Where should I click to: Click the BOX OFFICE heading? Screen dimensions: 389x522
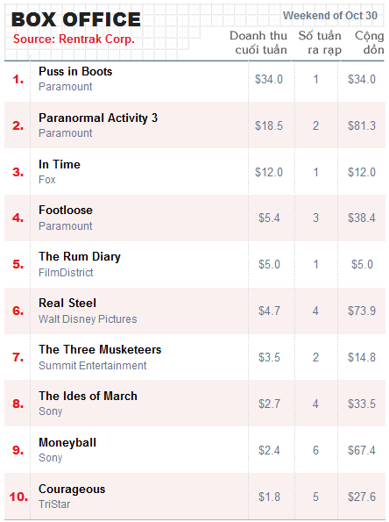click(76, 19)
